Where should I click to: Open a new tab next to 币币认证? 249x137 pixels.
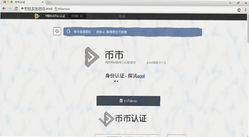click(49, 2)
